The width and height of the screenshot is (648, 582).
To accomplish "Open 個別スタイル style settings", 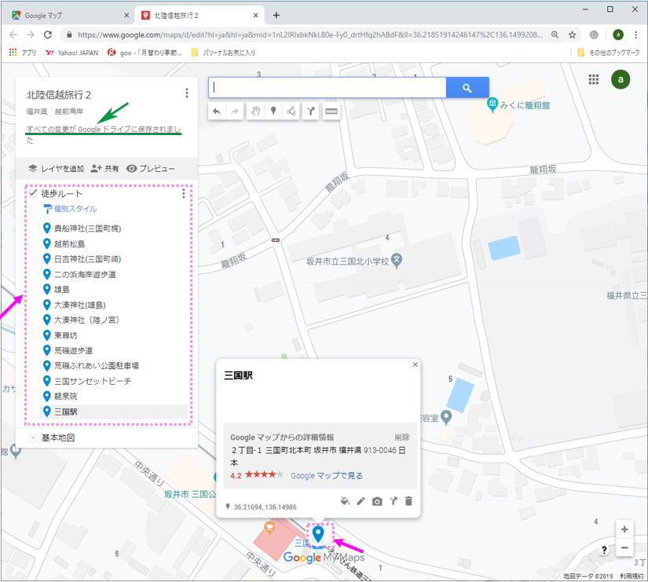I will point(71,209).
